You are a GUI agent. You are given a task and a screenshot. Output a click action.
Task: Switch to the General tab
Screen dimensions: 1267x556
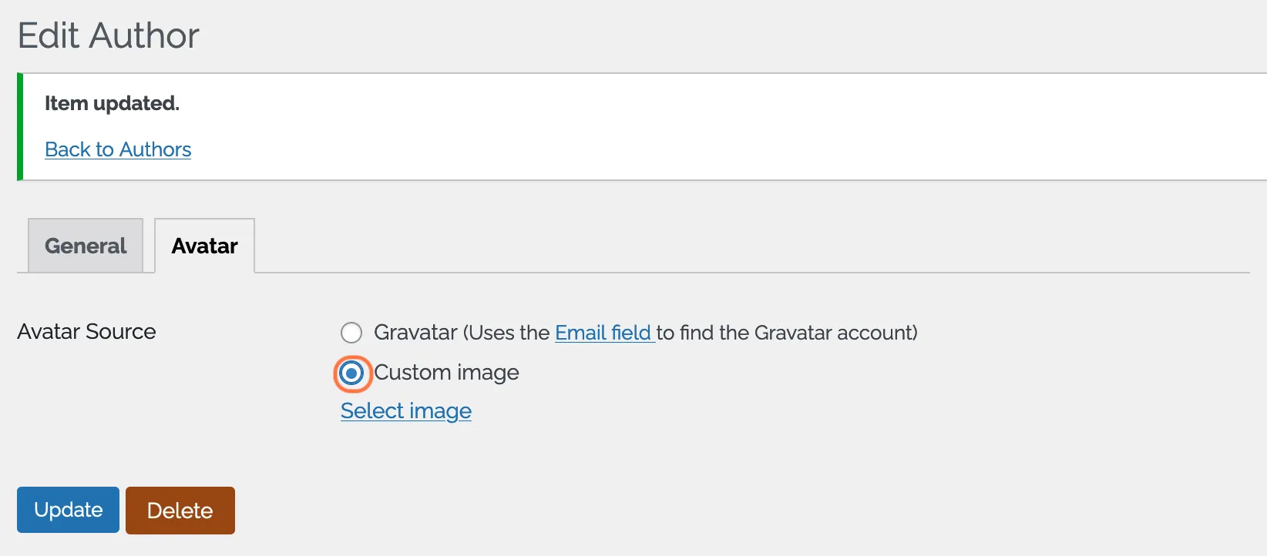[x=86, y=246]
